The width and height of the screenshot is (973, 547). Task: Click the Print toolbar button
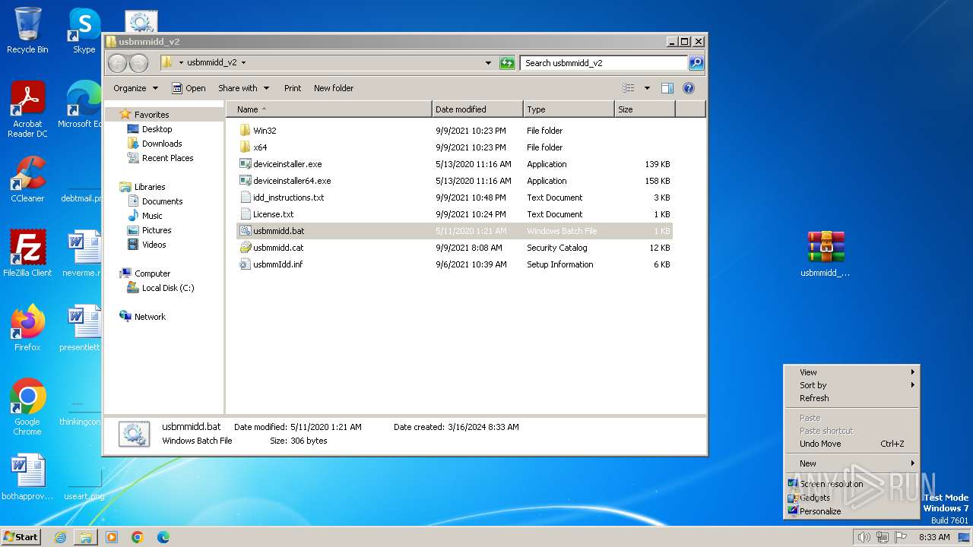(x=293, y=88)
